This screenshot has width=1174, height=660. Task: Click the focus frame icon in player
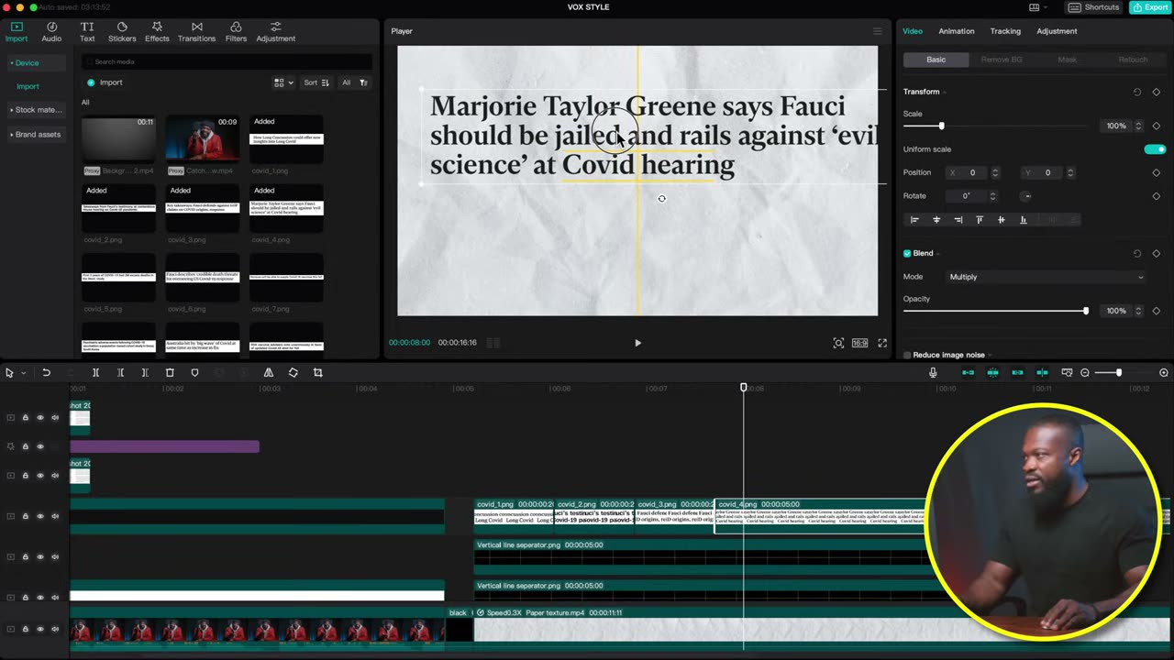coord(838,343)
